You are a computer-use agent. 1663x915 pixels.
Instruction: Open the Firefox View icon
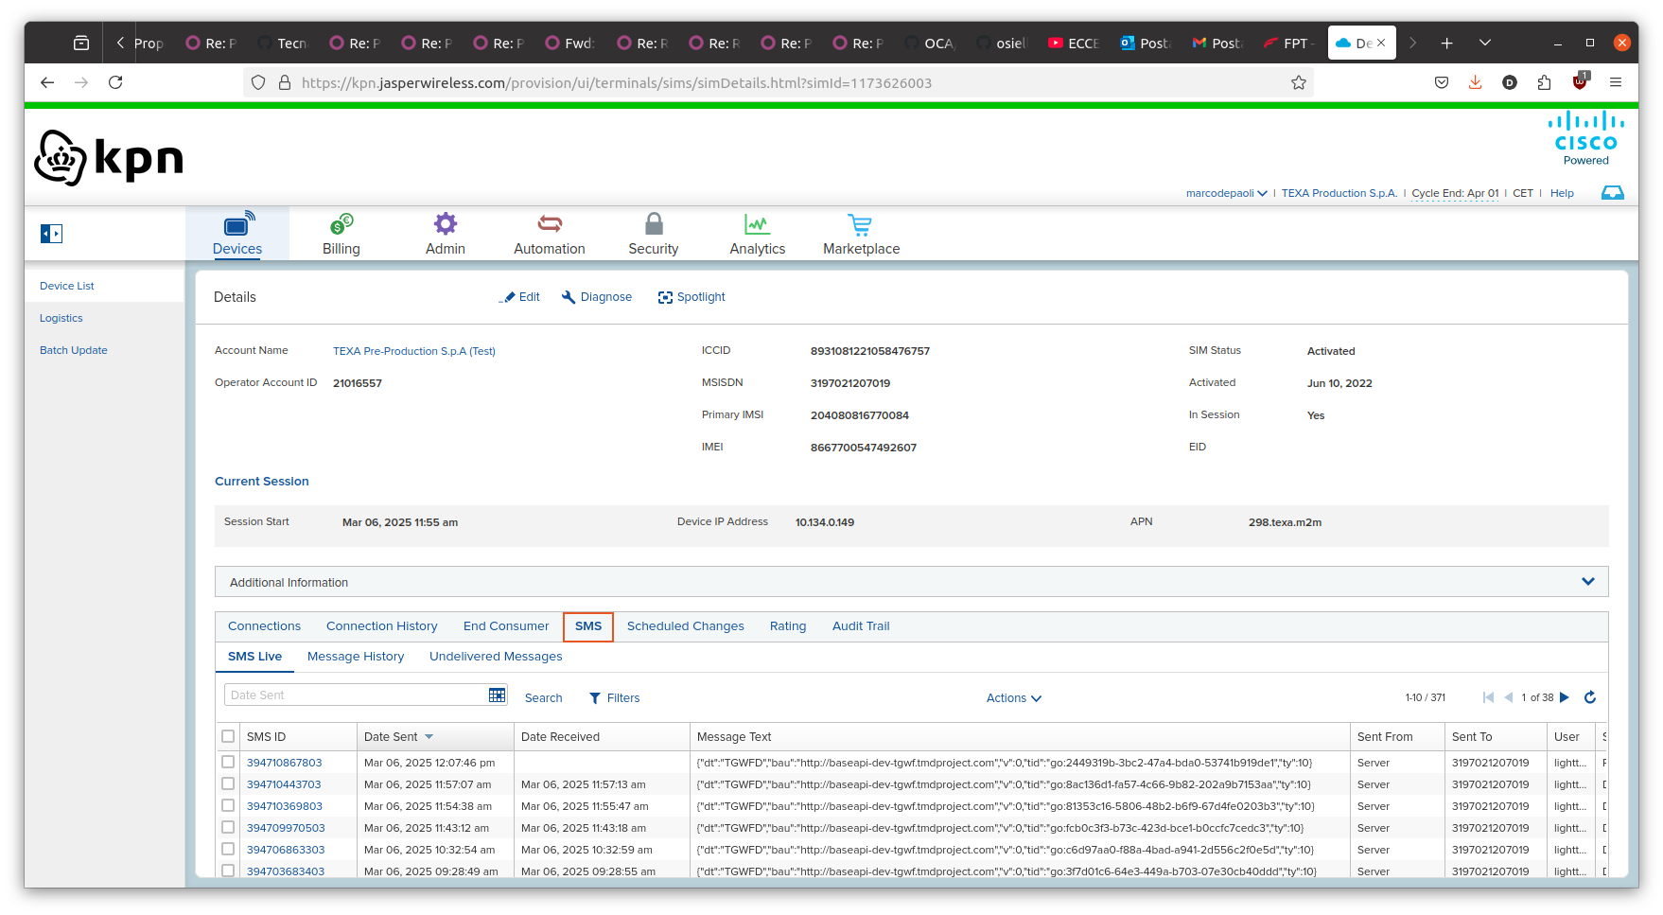point(81,43)
